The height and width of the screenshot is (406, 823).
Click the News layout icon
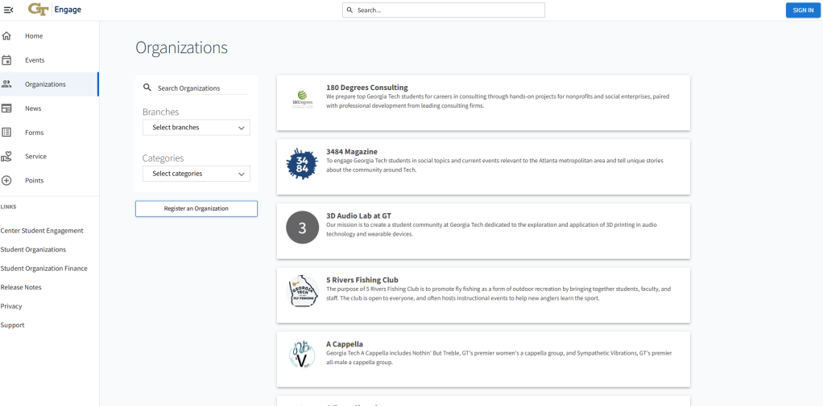(x=6, y=109)
